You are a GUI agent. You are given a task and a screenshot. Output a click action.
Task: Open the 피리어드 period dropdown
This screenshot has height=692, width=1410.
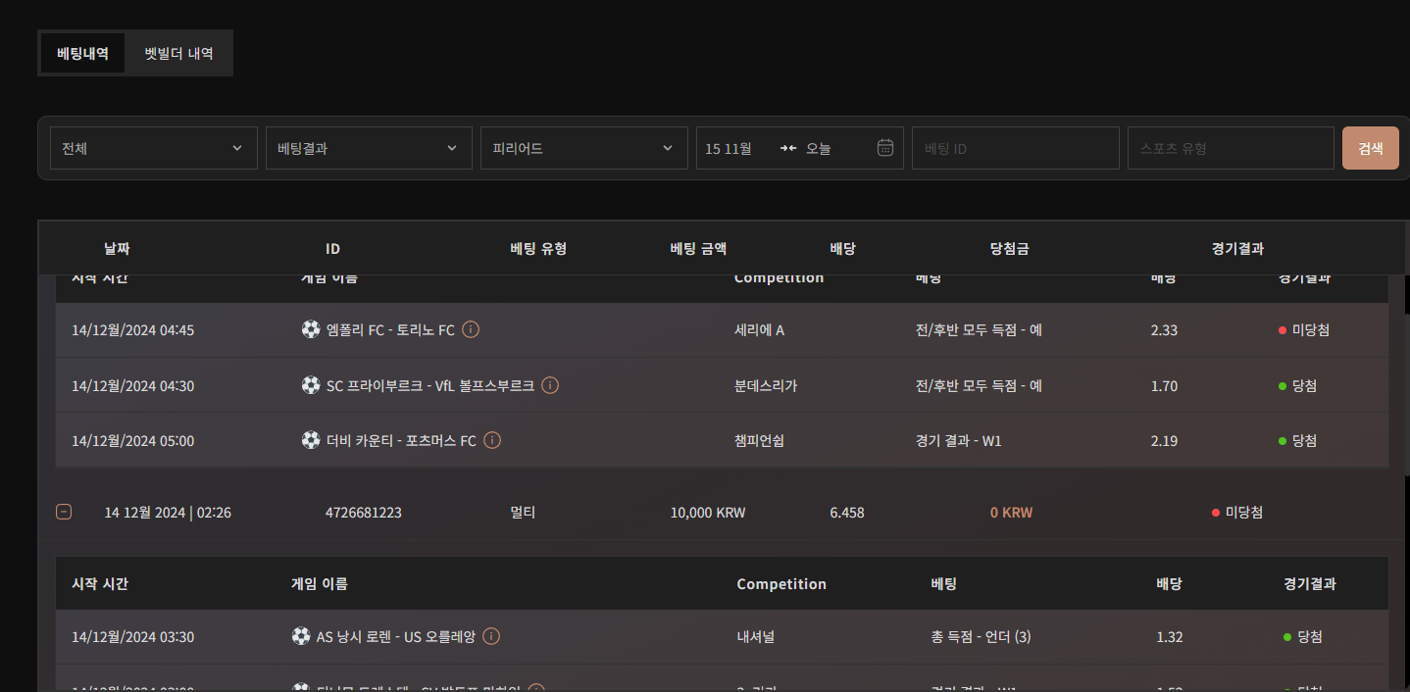[583, 148]
